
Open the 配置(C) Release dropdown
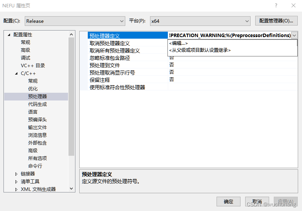[x=75, y=21]
